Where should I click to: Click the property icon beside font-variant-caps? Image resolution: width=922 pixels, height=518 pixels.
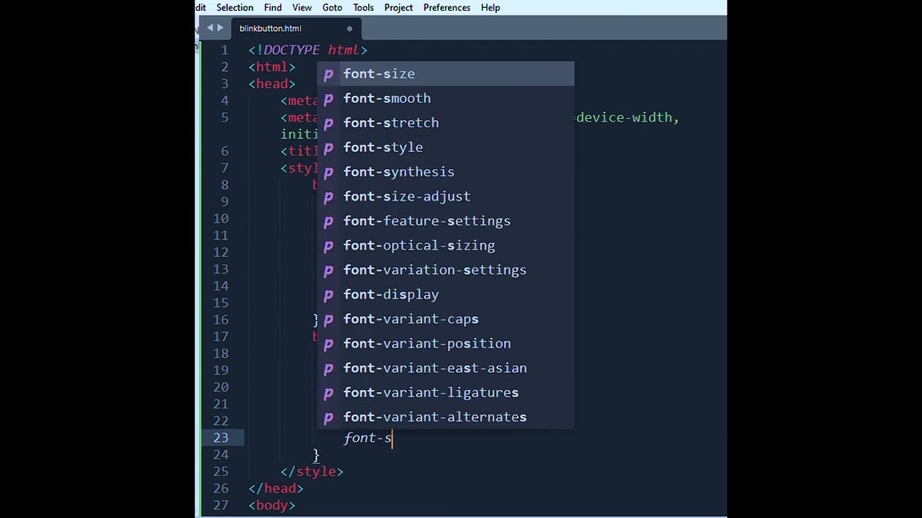[x=328, y=319]
